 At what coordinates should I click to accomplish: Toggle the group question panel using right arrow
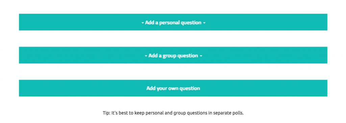201,56
